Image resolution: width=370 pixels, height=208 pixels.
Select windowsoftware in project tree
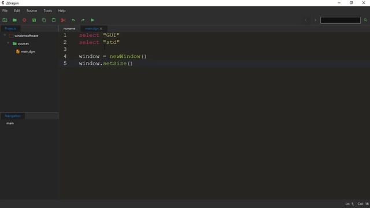(x=26, y=36)
